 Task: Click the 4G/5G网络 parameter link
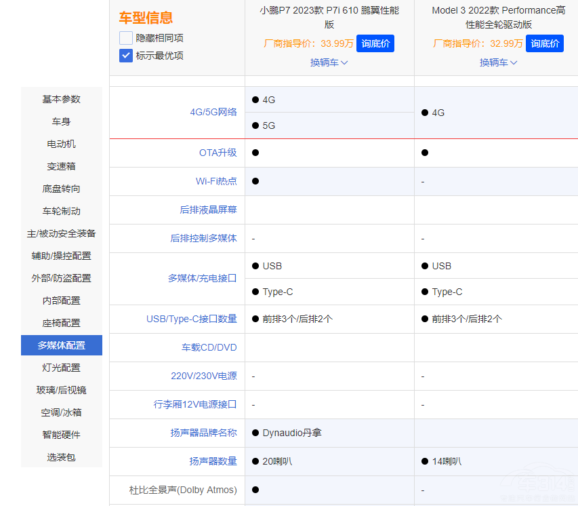click(x=213, y=112)
